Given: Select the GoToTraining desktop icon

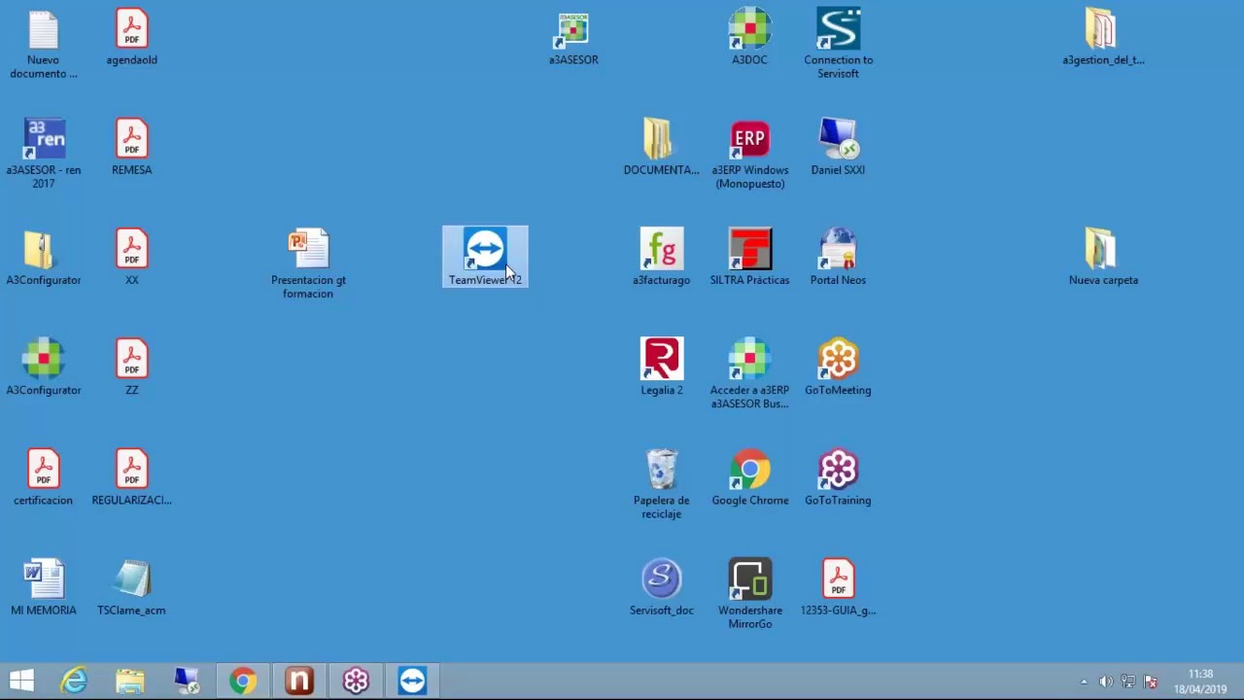Looking at the screenshot, I should pos(838,477).
